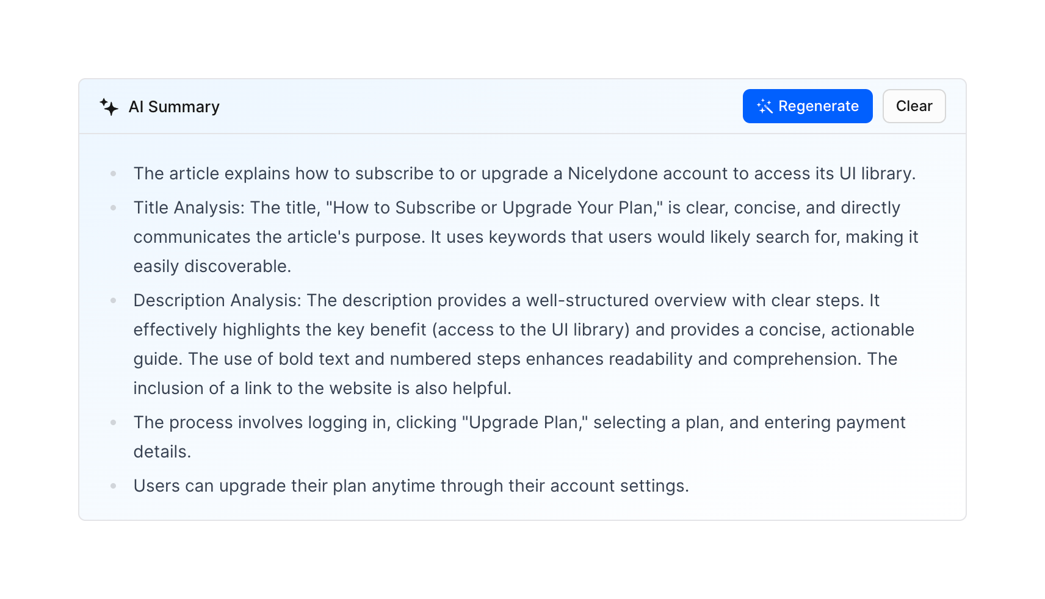Click the sparkle icon beside AI Summary
The height and width of the screenshot is (599, 1045).
(109, 107)
